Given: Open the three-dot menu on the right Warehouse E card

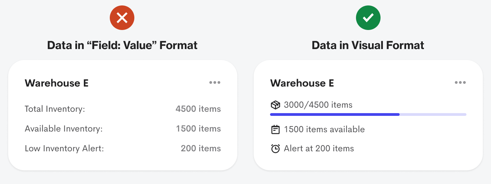Looking at the screenshot, I should [460, 82].
